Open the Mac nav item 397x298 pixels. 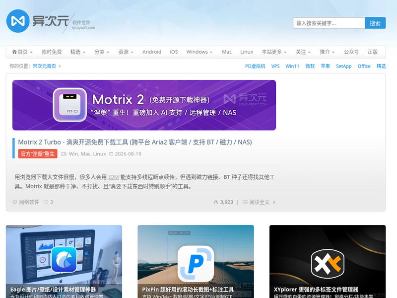pyautogui.click(x=227, y=52)
